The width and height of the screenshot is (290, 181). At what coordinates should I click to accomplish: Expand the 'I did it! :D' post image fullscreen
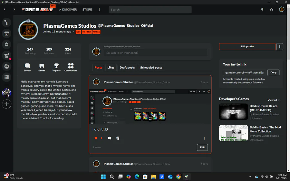pyautogui.click(x=150, y=118)
